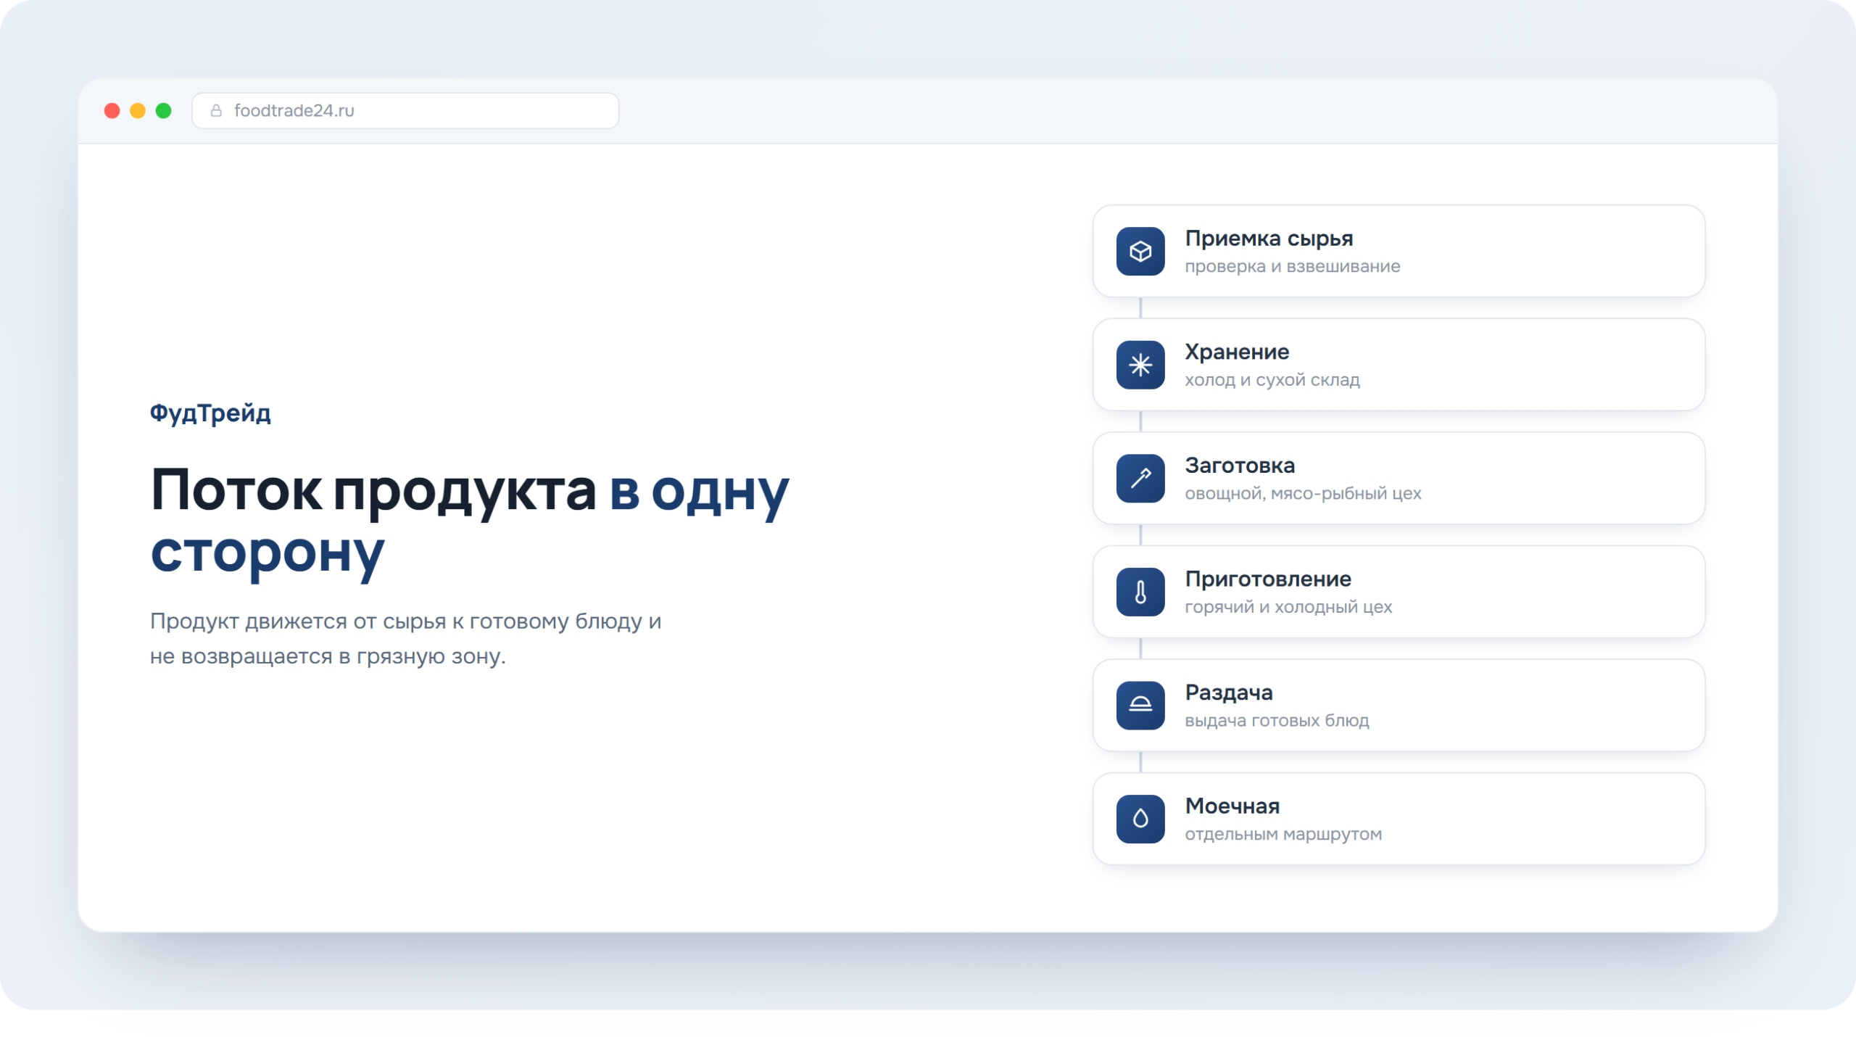Click 'холод и сухой склад' subtitle
This screenshot has height=1037, width=1856.
click(x=1272, y=380)
